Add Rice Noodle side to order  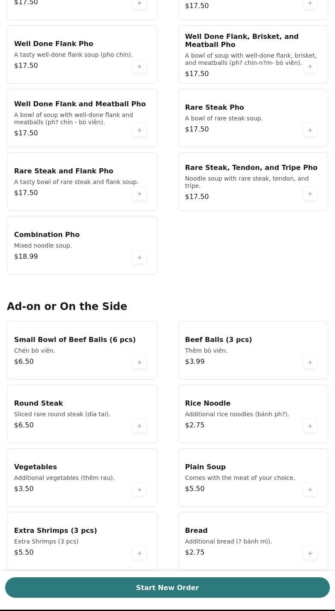310,426
